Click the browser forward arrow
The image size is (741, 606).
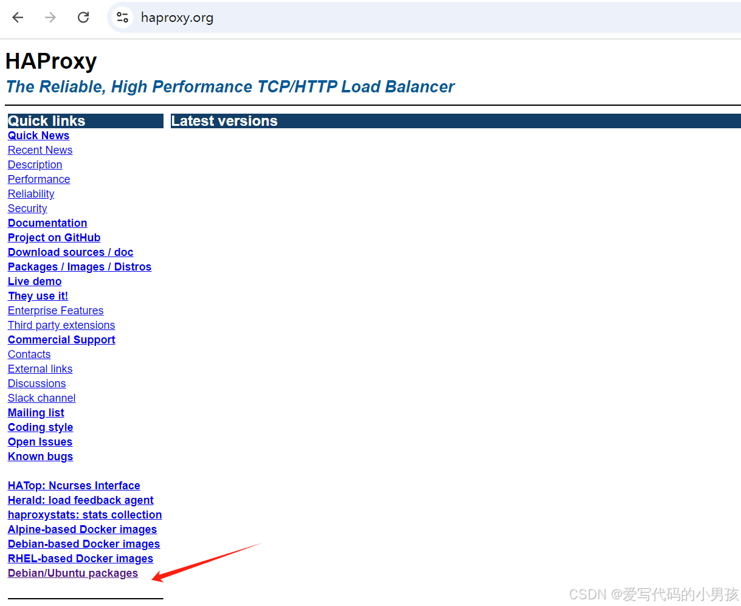point(50,18)
